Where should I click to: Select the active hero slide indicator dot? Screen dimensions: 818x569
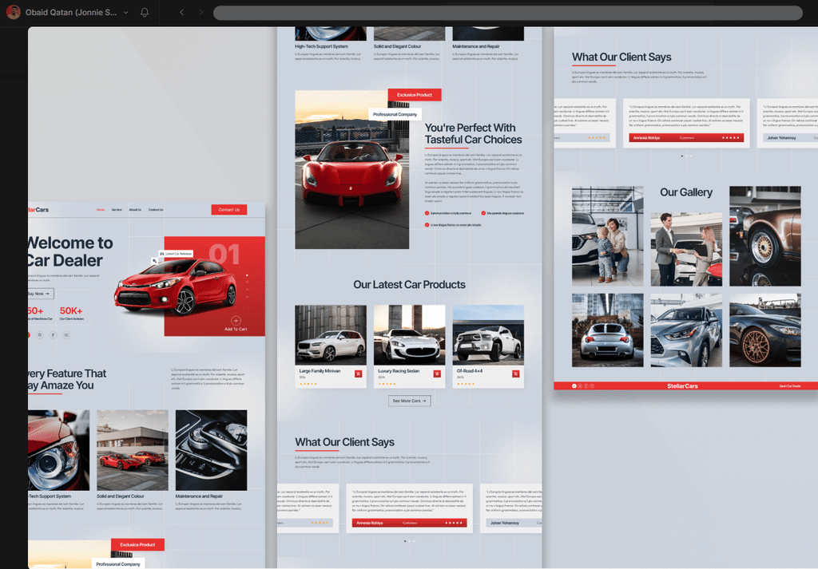[248, 275]
